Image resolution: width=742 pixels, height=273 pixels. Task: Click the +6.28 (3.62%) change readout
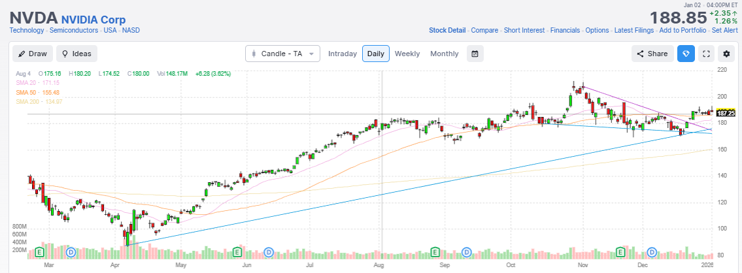pos(213,74)
